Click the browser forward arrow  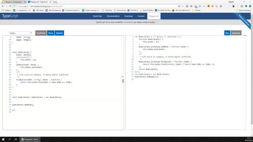(x=6, y=6)
